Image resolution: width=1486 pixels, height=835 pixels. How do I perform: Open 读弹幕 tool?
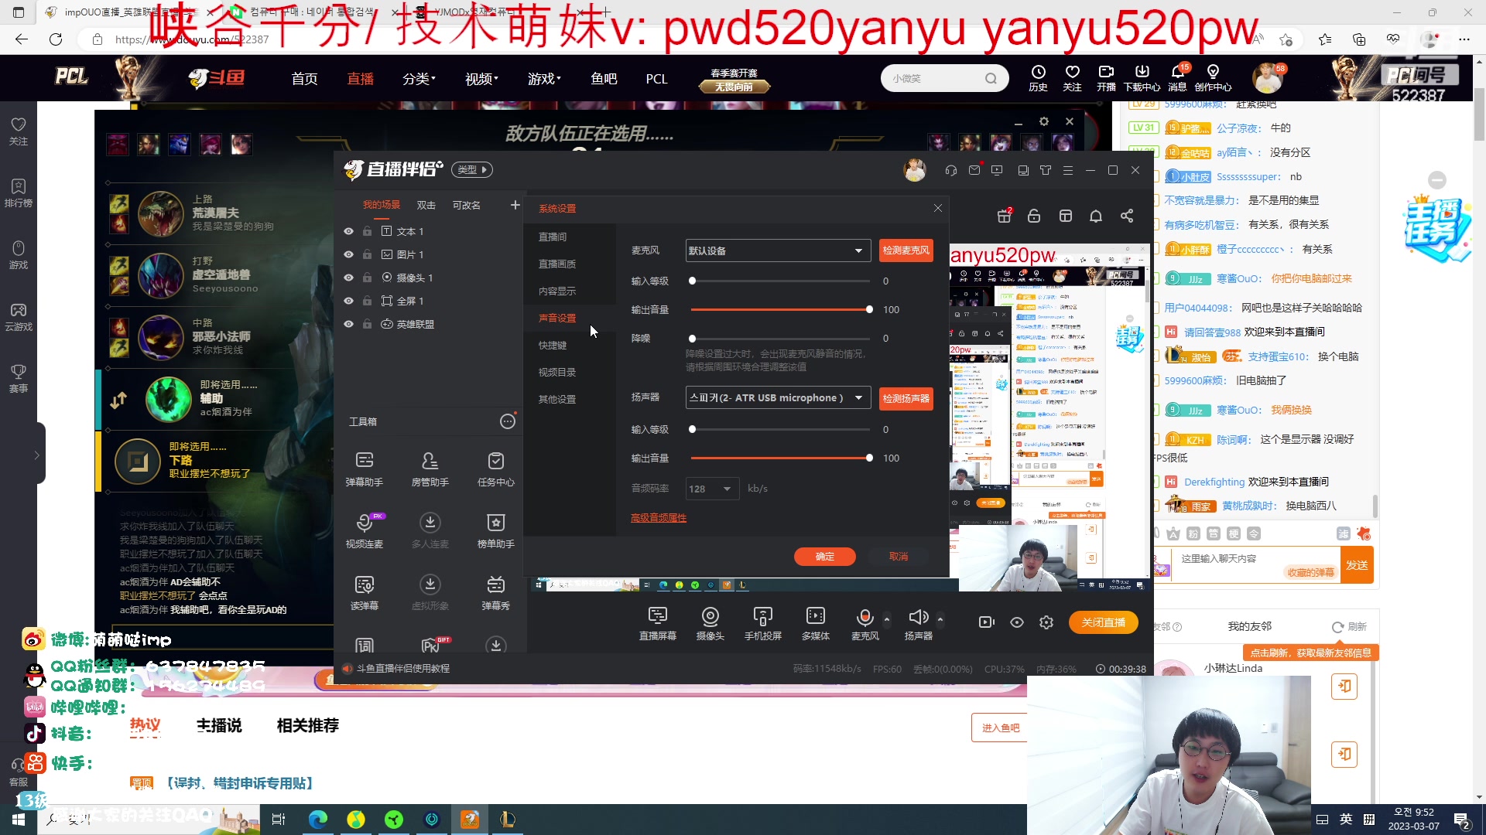(364, 592)
